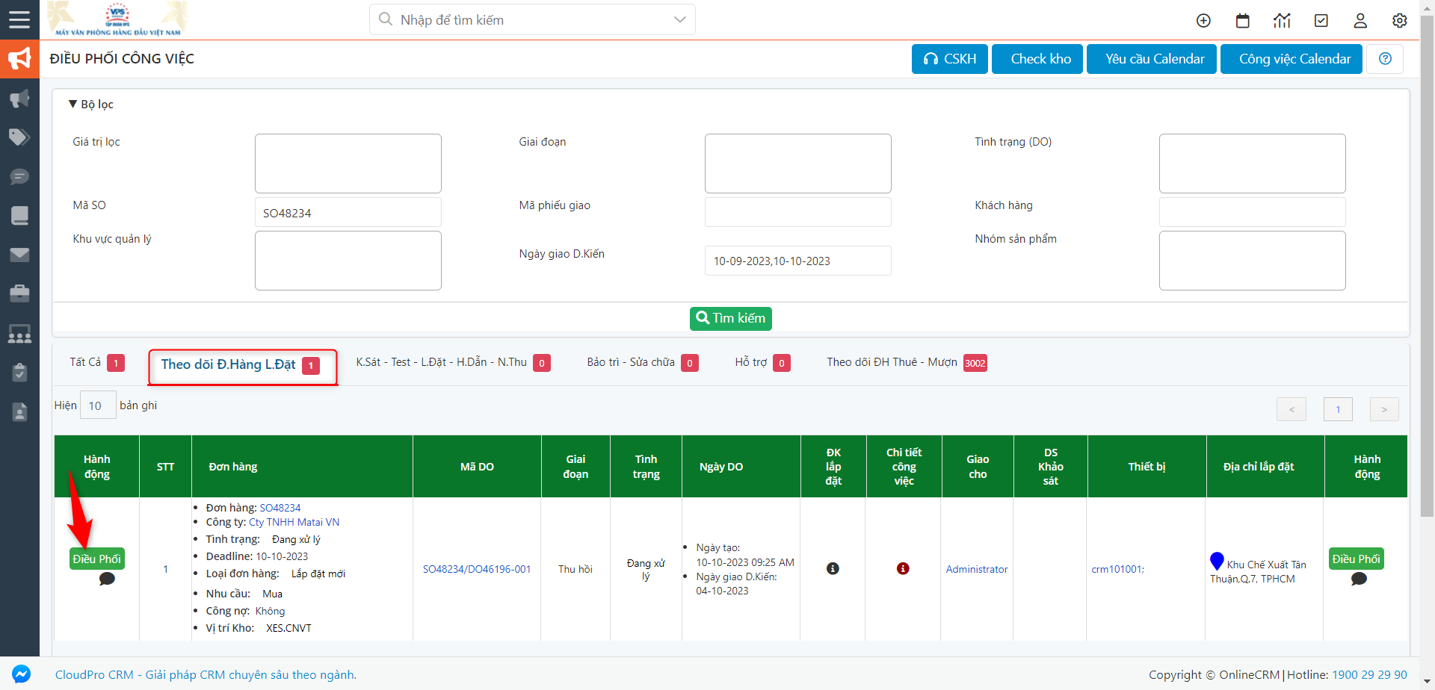Open the Ngày giao D.Kiến date range picker
The height and width of the screenshot is (690, 1435).
point(798,261)
